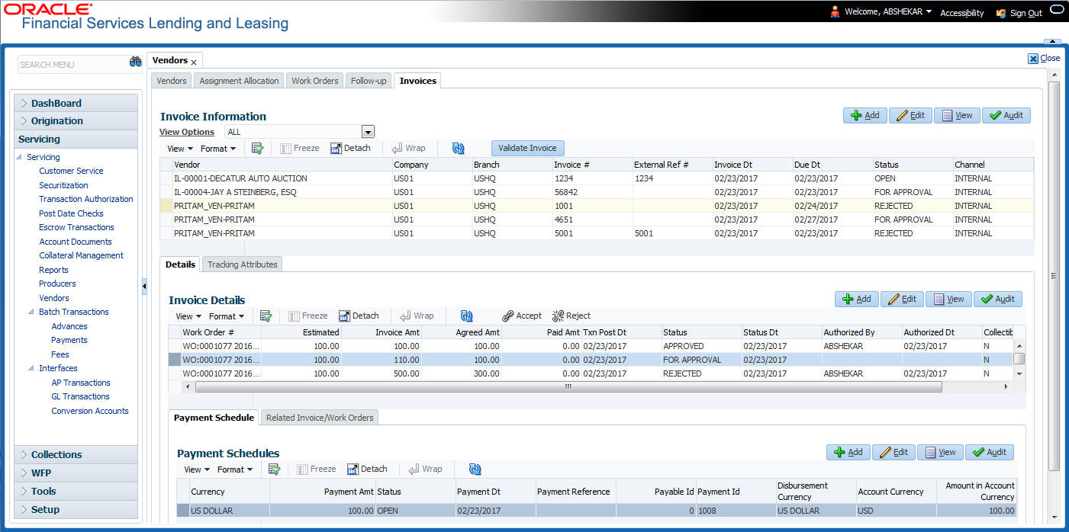Detach the Payment Schedules table
Viewport: 1069px width, 532px height.
point(368,470)
